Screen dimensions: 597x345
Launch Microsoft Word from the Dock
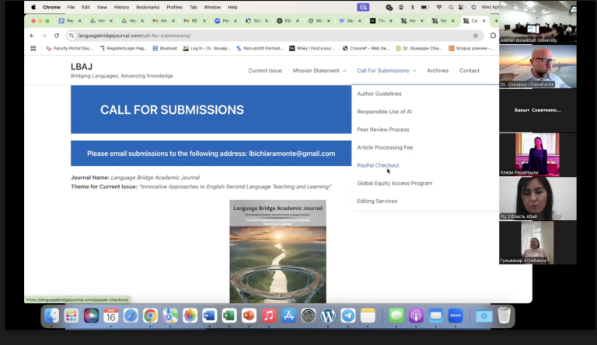click(209, 316)
